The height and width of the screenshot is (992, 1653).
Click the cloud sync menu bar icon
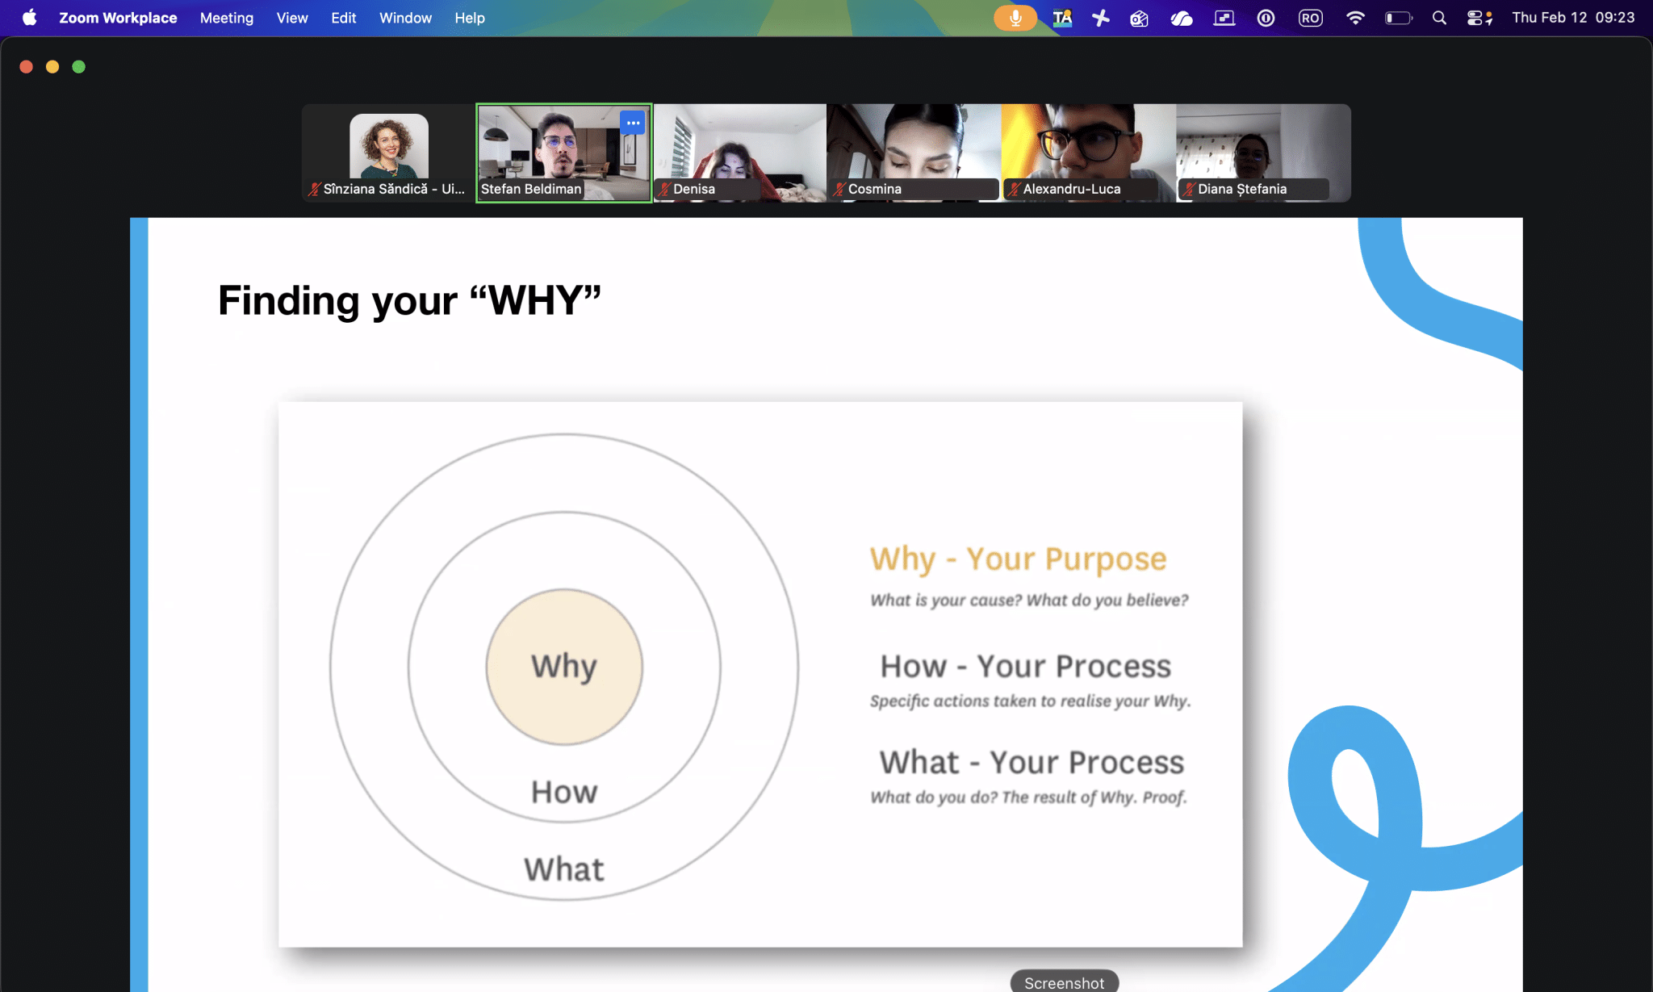(x=1182, y=18)
